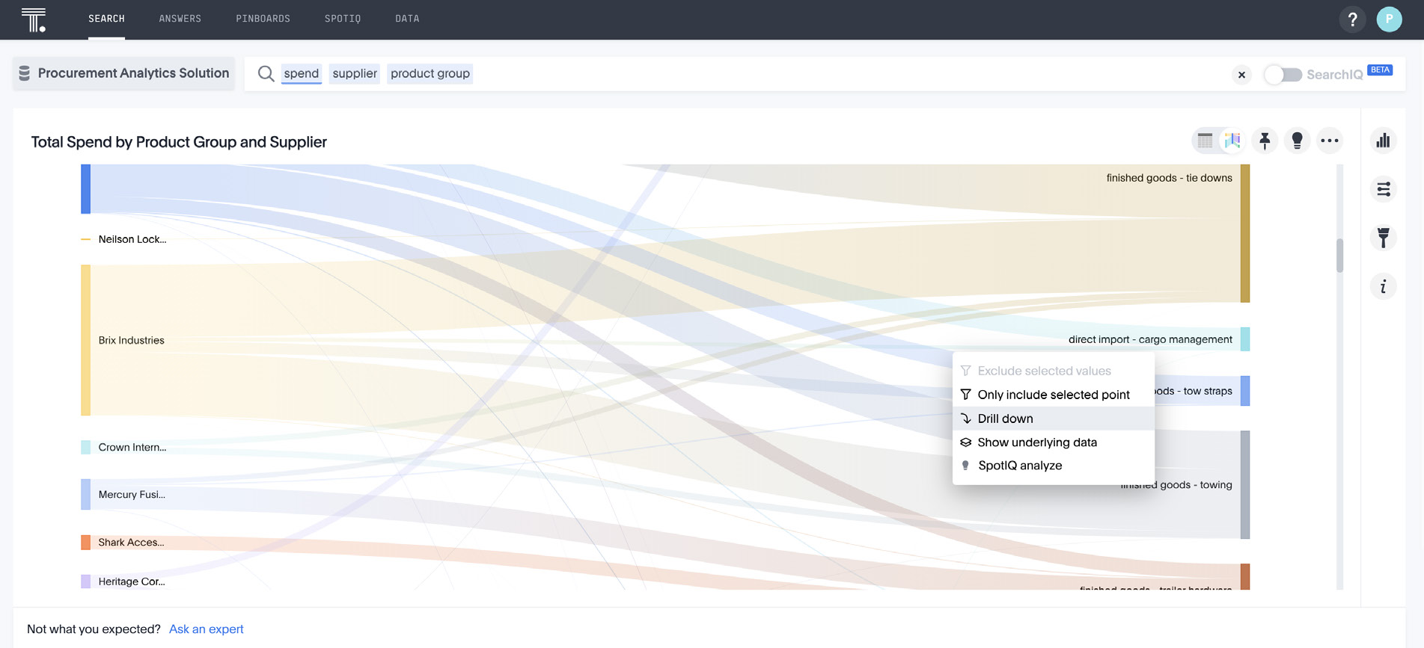
Task: Open the help question mark icon
Action: click(x=1352, y=19)
